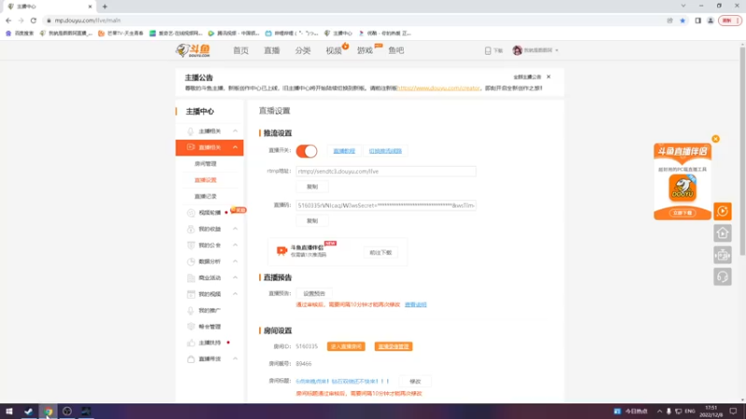Copy the rtmp address with its copy button
Image resolution: width=746 pixels, height=419 pixels.
[312, 187]
